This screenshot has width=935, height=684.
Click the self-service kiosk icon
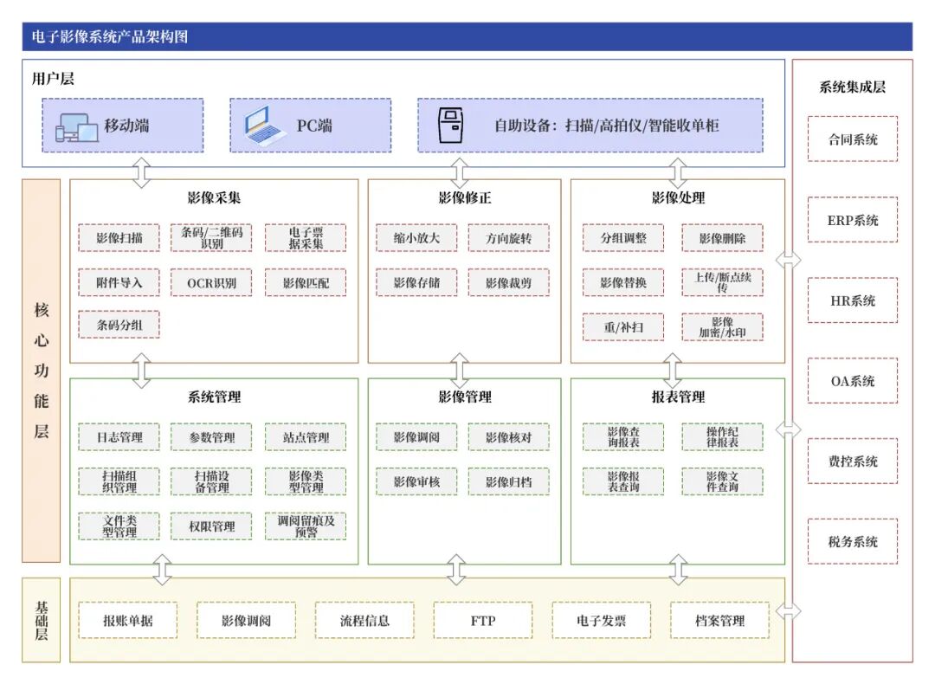(449, 126)
